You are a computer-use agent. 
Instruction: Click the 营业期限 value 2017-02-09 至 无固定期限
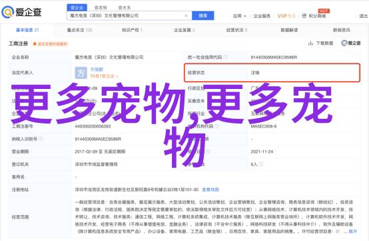pyautogui.click(x=100, y=151)
